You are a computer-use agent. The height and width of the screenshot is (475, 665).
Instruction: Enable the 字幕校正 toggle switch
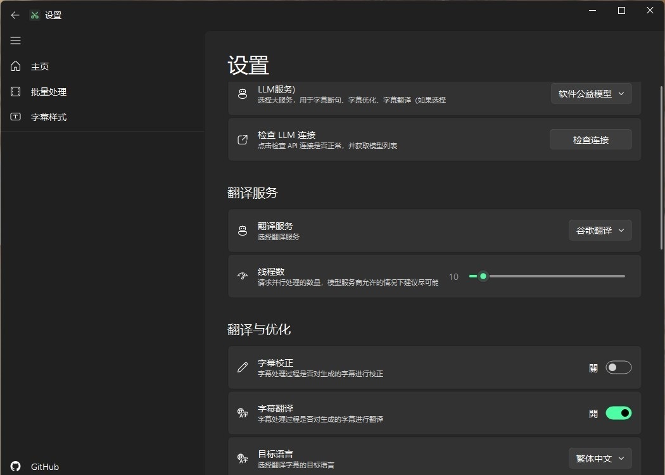[618, 367]
